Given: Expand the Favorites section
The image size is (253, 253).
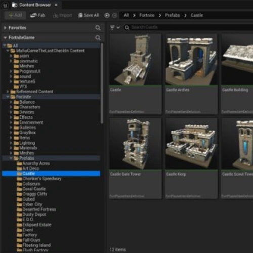Looking at the screenshot, I should [5, 28].
